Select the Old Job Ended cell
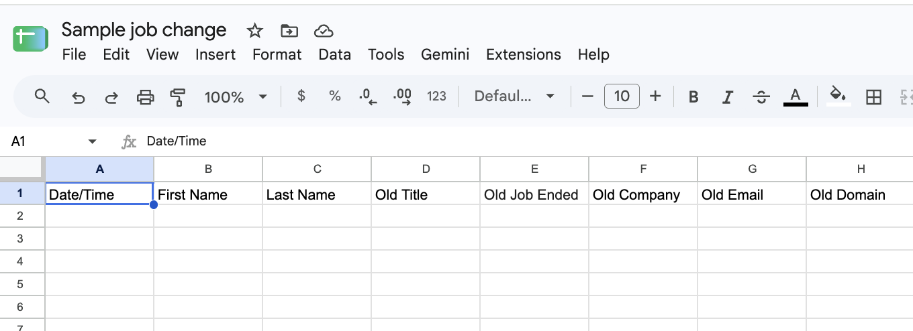 534,194
